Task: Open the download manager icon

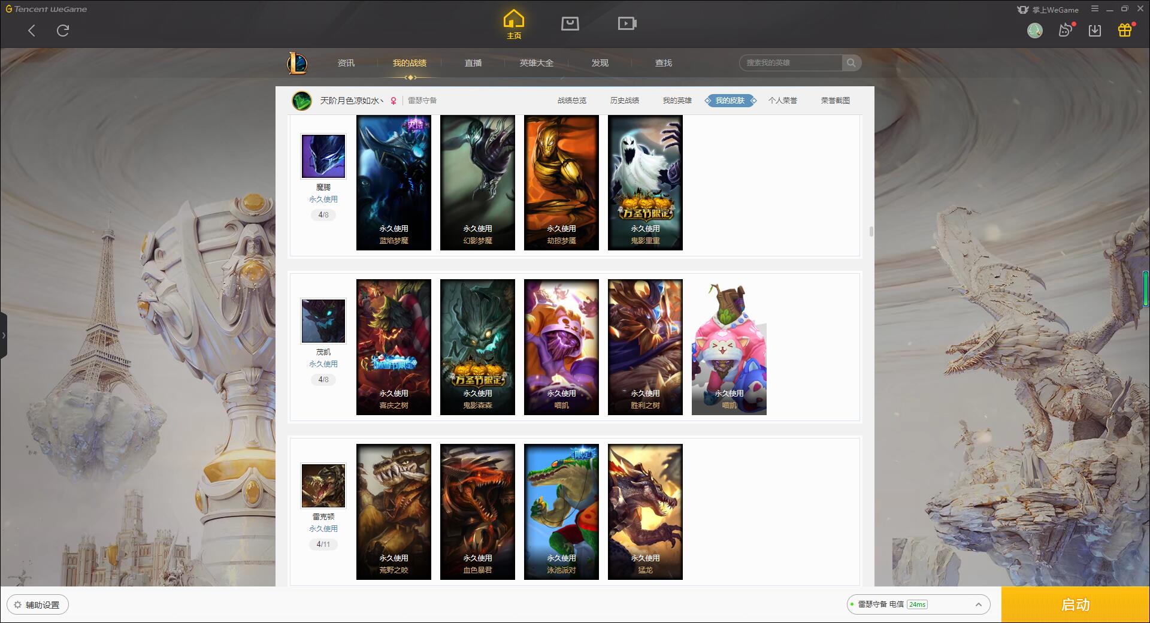Action: 1095,31
